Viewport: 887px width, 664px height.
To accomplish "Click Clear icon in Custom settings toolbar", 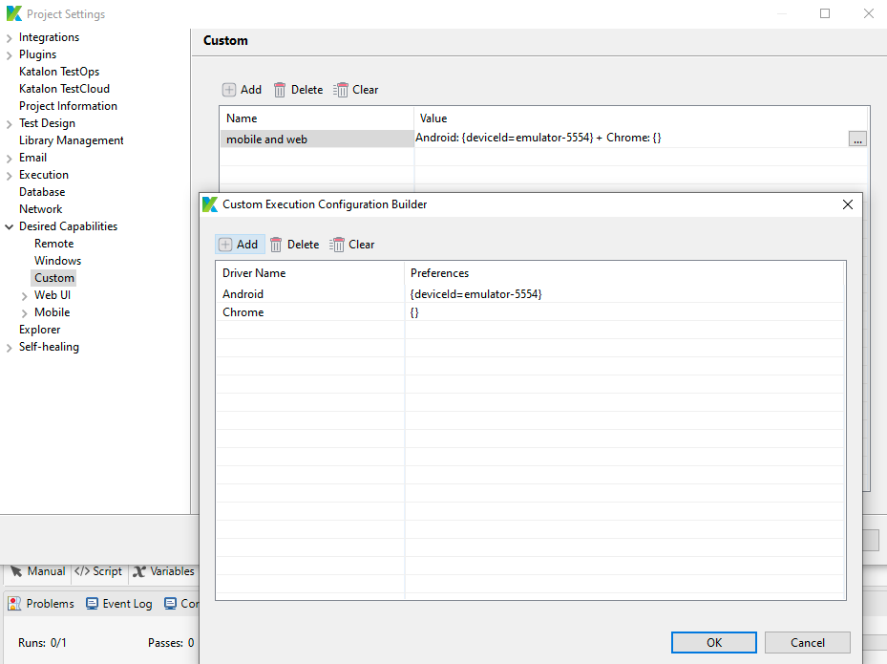I will pyautogui.click(x=341, y=90).
